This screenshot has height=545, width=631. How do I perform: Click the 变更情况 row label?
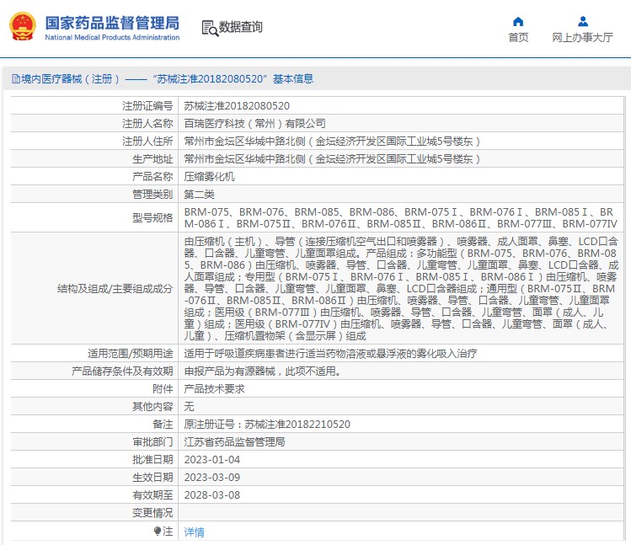tap(152, 513)
